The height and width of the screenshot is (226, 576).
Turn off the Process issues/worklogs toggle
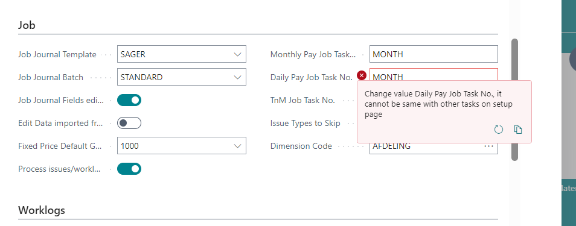[x=129, y=169]
